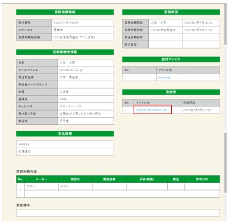Select the テストキャンパス value
Screen dimensions: 229x223
coord(71,106)
